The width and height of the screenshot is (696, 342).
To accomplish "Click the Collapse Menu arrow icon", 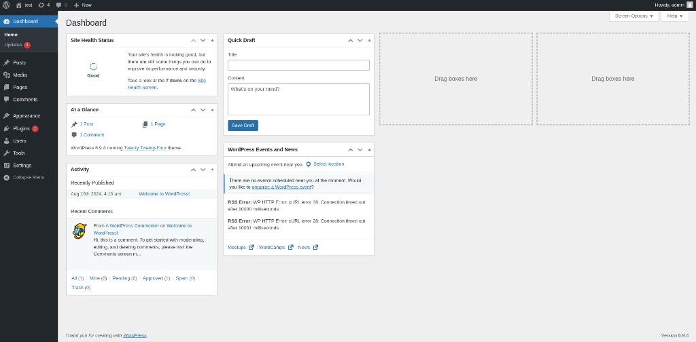I will (6, 177).
